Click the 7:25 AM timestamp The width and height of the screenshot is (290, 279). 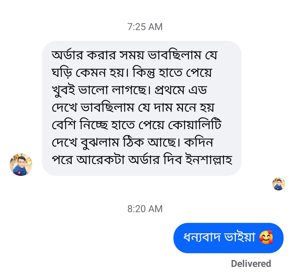pos(145,27)
